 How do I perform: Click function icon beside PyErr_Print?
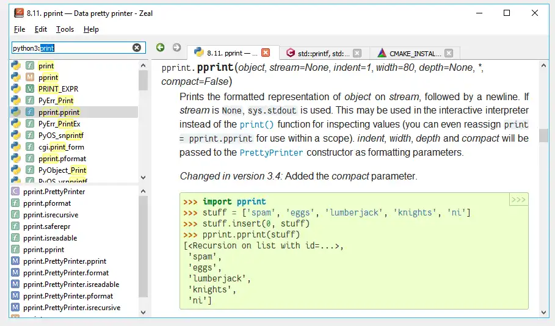pyautogui.click(x=30, y=101)
